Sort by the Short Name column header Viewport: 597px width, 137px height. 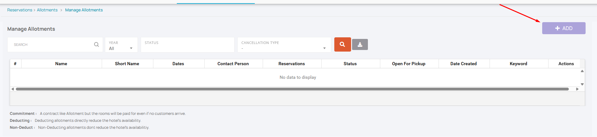[x=127, y=64]
